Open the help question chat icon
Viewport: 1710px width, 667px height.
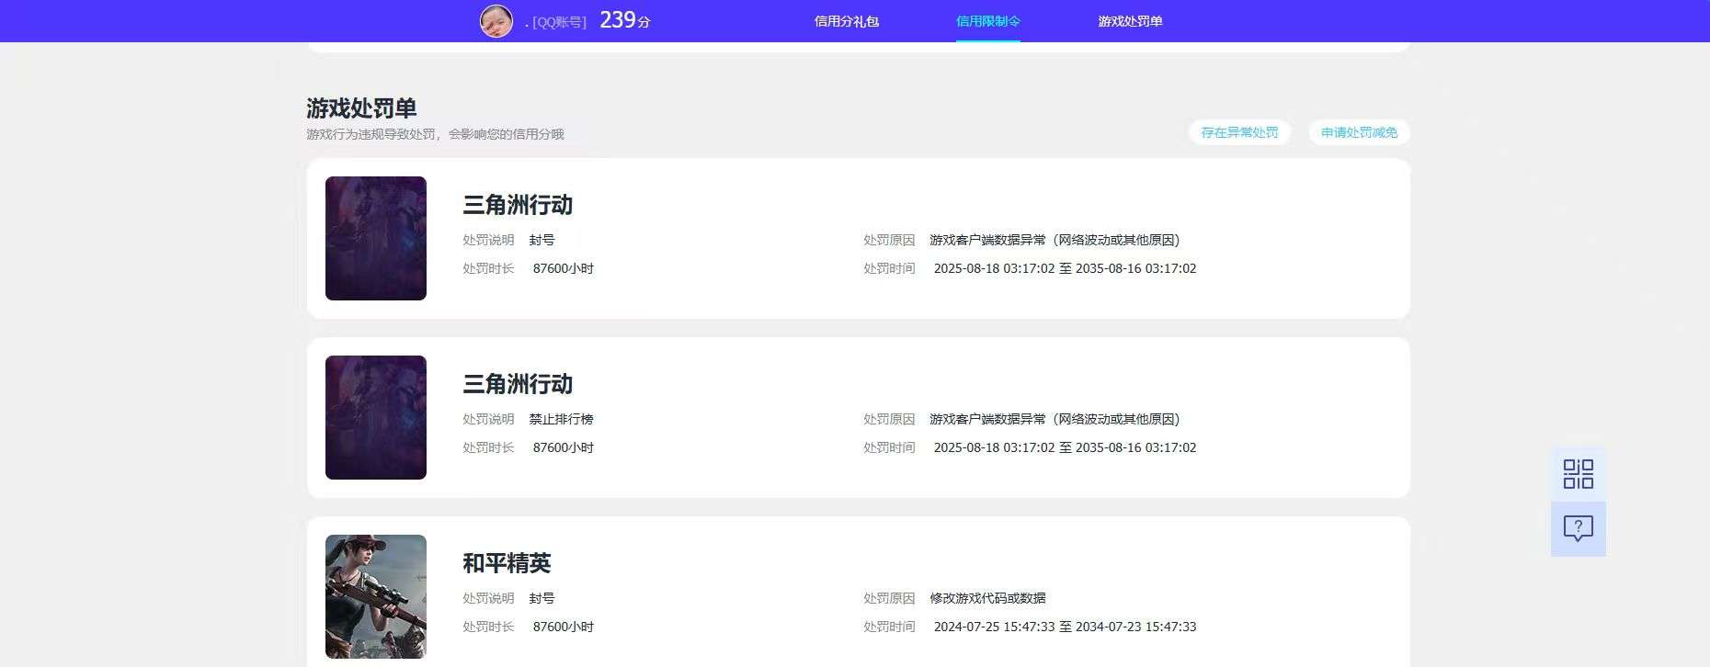[x=1578, y=528]
